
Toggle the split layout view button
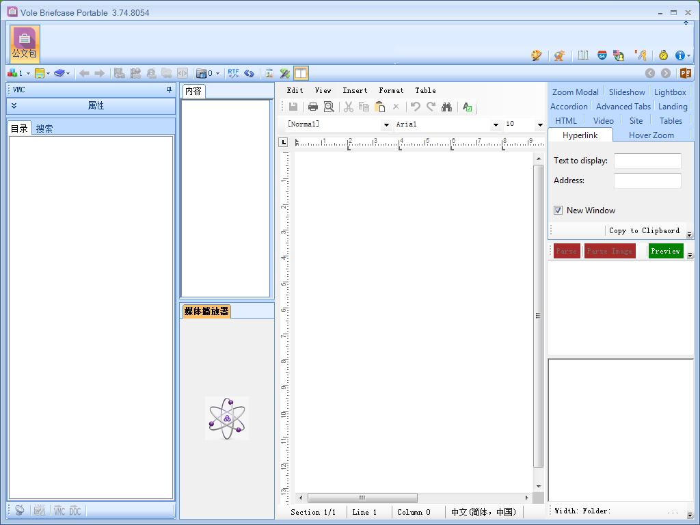pos(301,73)
